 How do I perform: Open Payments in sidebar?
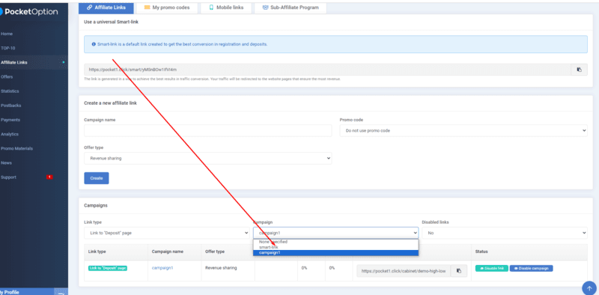coord(10,120)
